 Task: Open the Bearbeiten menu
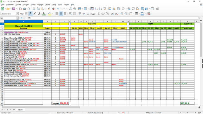[10, 5]
